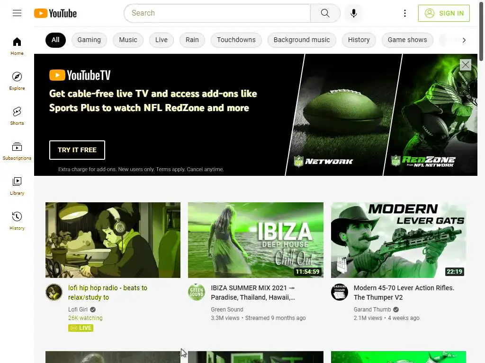The width and height of the screenshot is (485, 363).
Task: Open Green Sound channel name link
Action: point(227,309)
